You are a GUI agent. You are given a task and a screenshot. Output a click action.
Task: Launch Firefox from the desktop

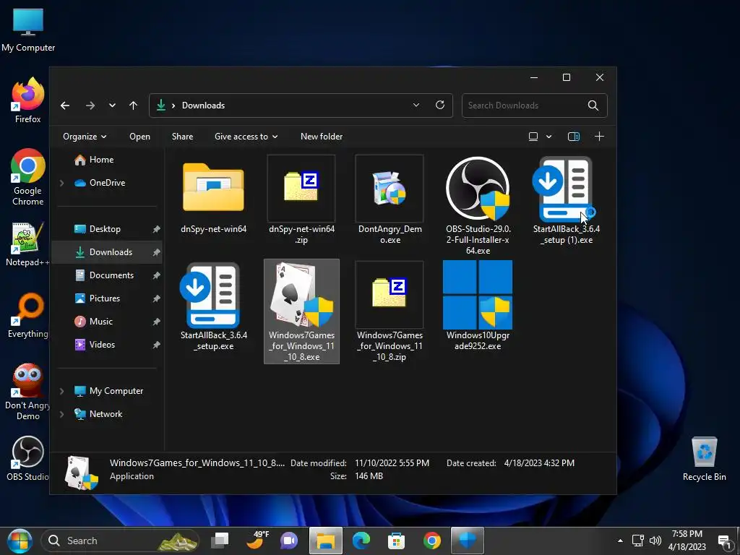click(x=28, y=101)
